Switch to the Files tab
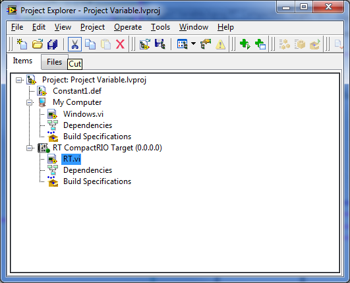 [54, 62]
